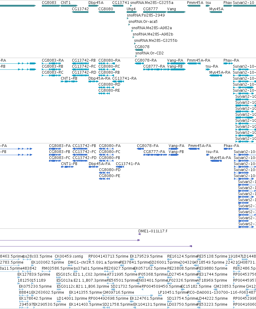Click the CG13742-RD transcript label

click(x=84, y=72)
